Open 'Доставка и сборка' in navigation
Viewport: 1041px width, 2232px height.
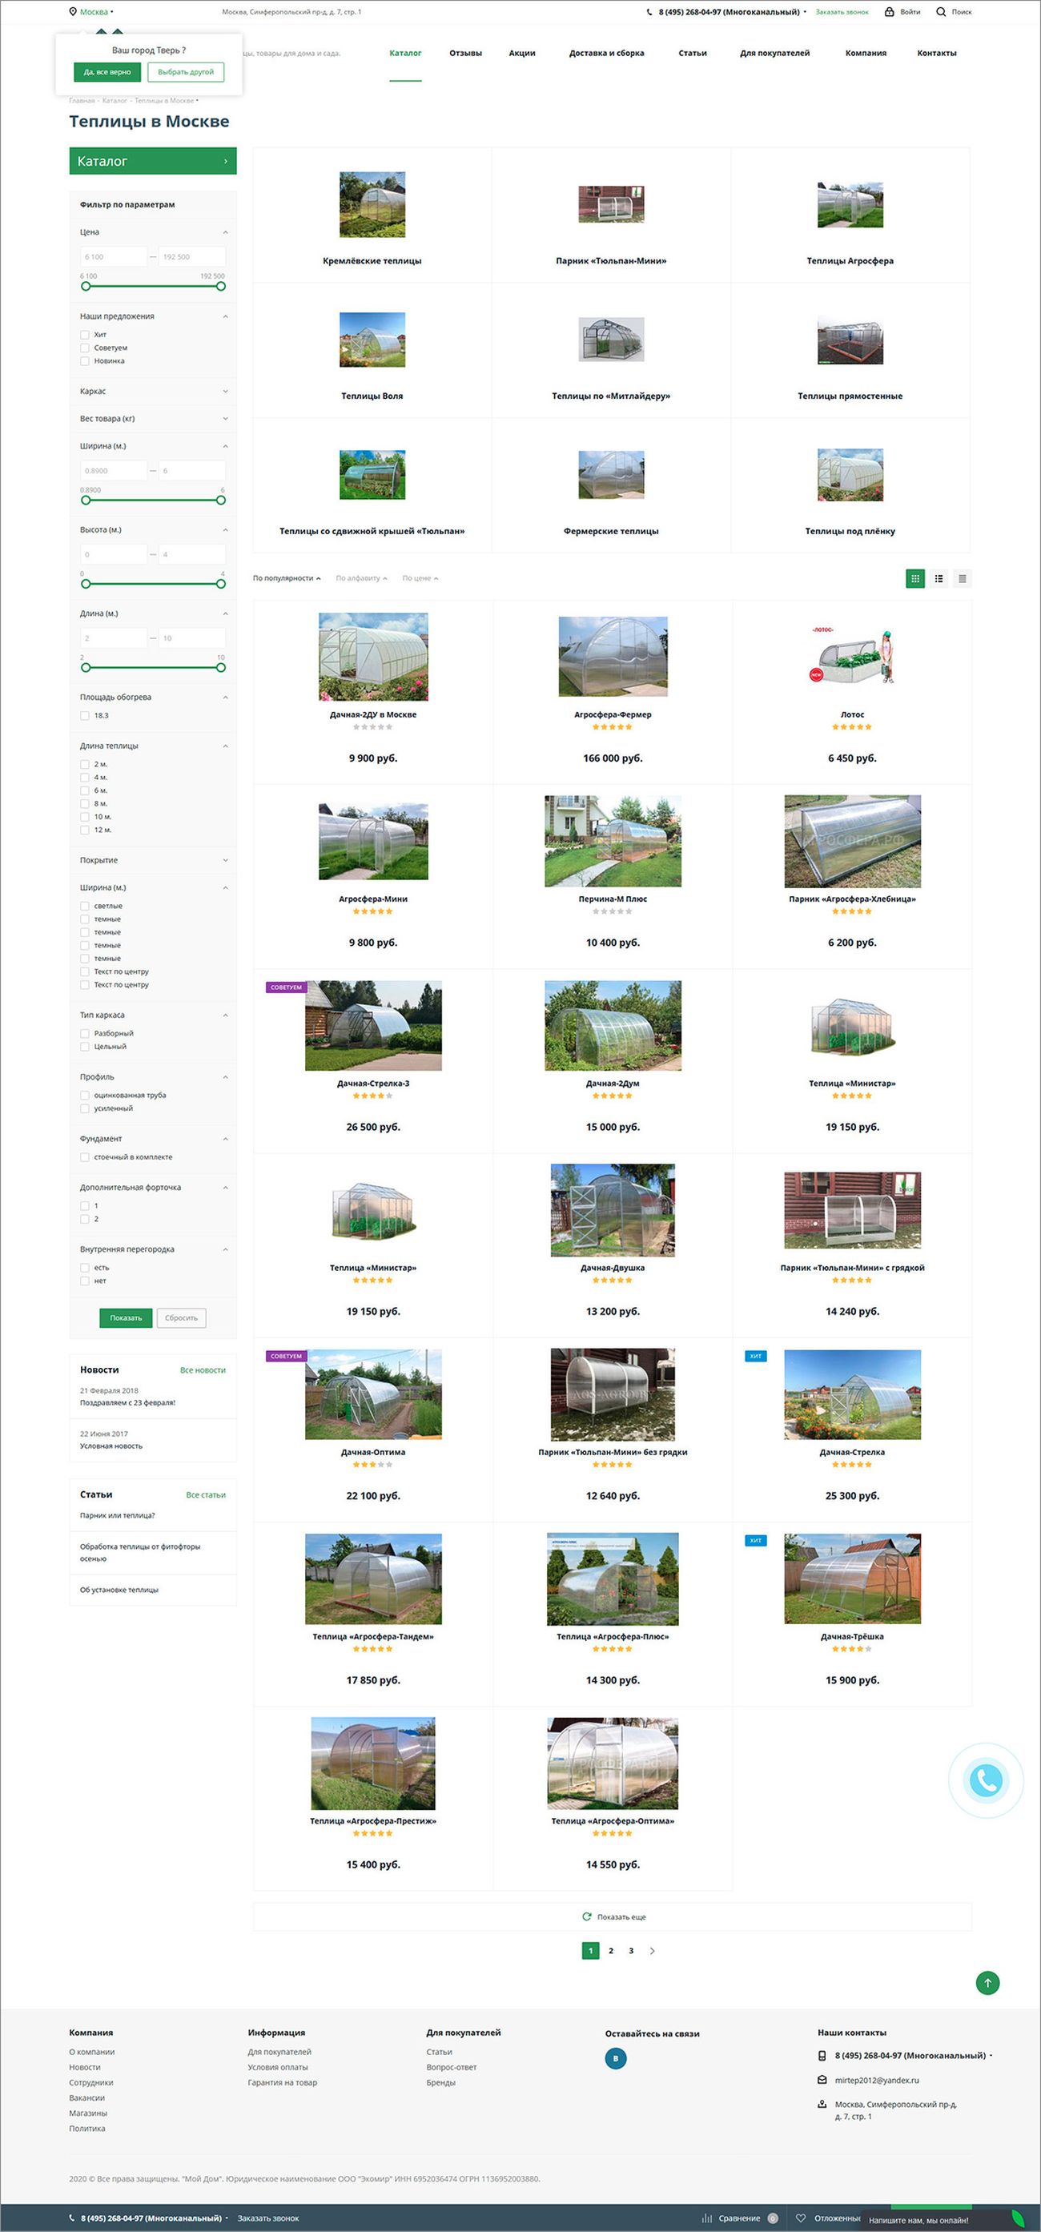[x=606, y=53]
